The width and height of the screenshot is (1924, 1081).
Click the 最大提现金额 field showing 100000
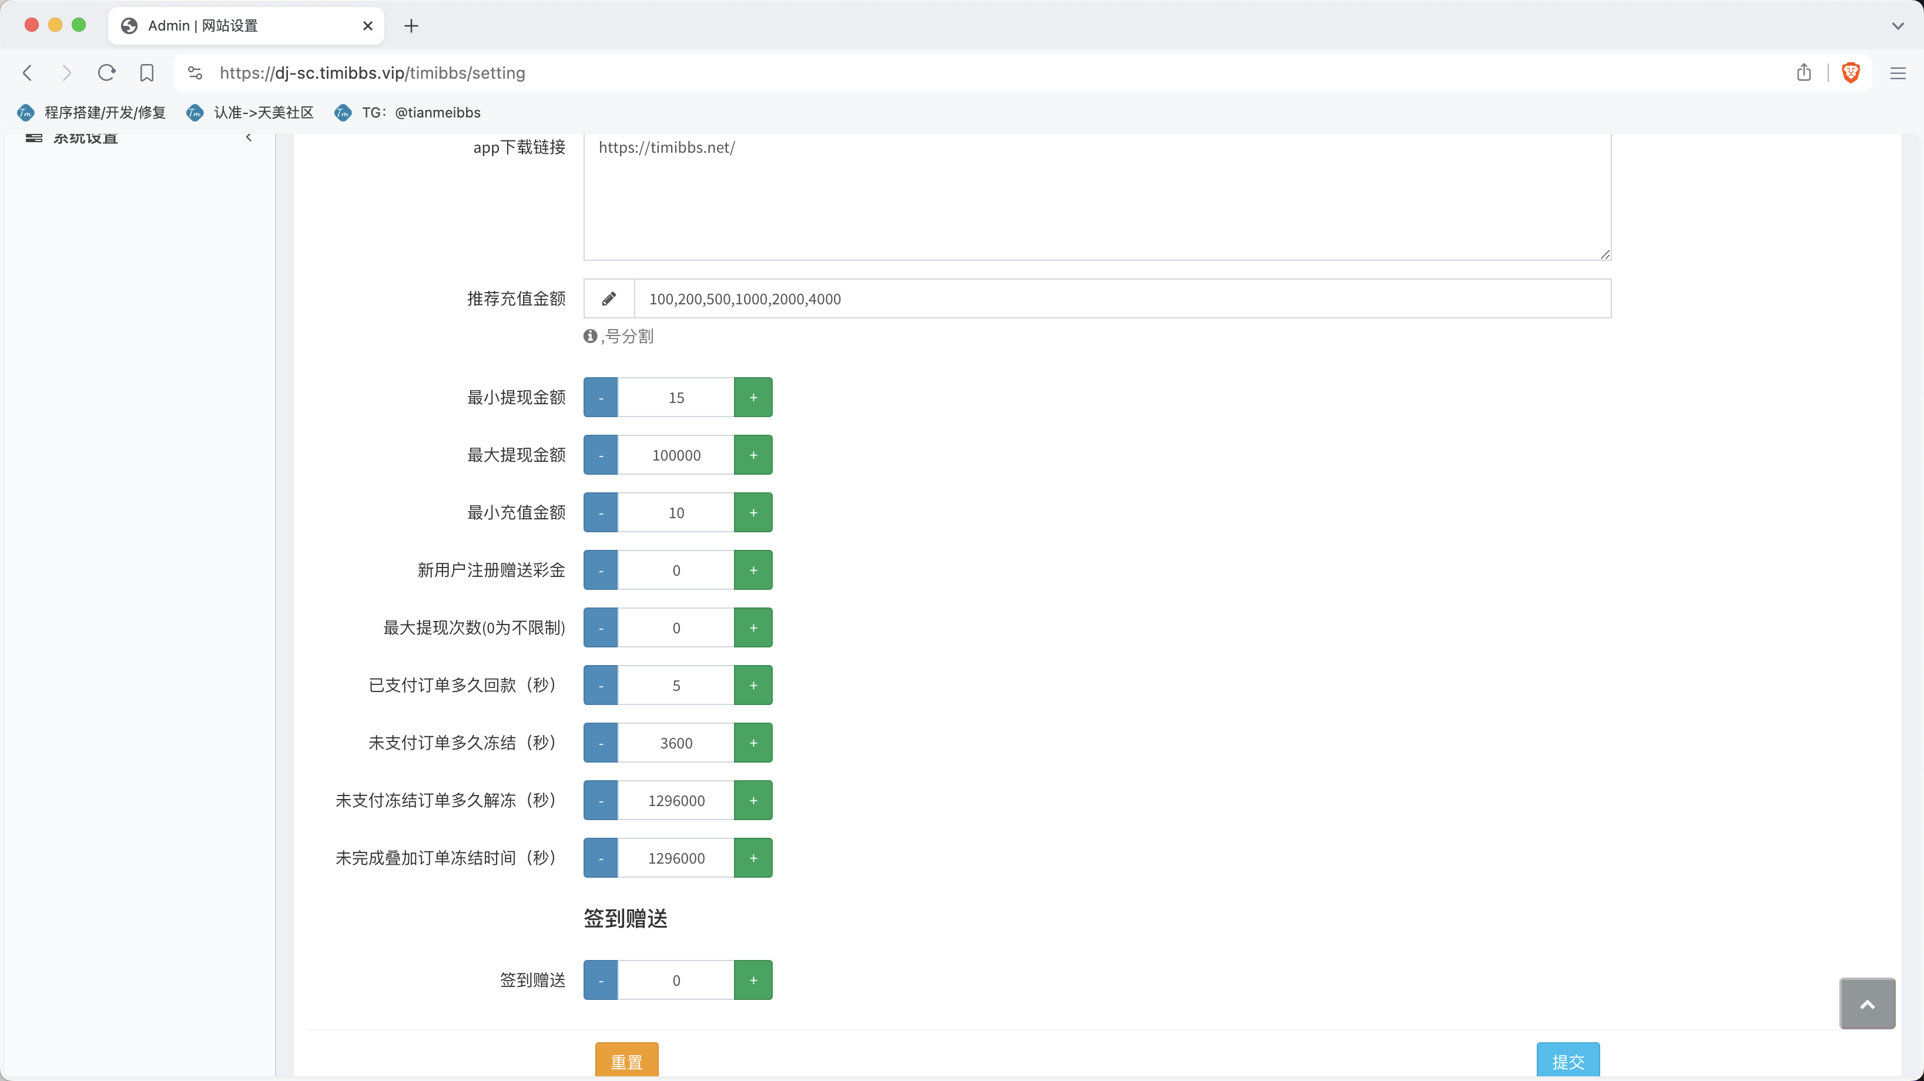pyautogui.click(x=676, y=455)
